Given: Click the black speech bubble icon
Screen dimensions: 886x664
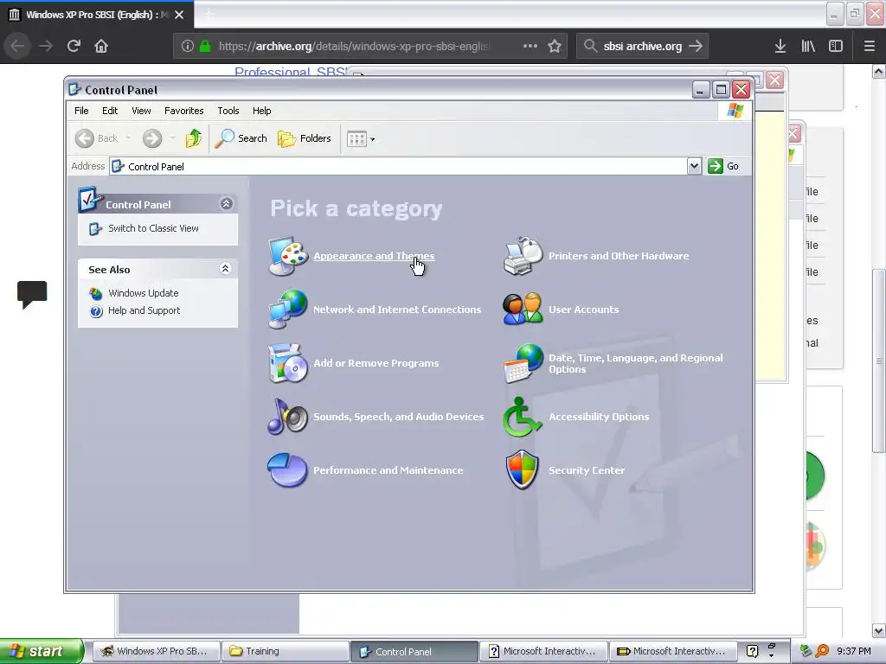Looking at the screenshot, I should 32,294.
